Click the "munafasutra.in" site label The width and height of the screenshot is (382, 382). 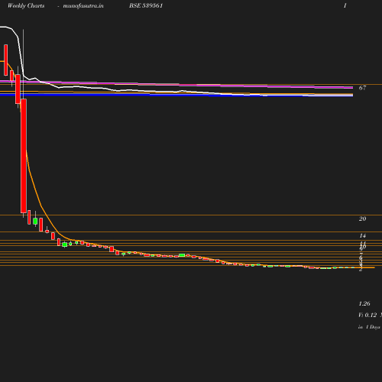(83, 6)
